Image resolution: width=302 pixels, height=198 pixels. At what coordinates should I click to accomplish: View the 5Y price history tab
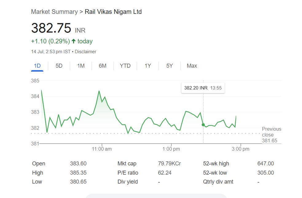pos(170,66)
